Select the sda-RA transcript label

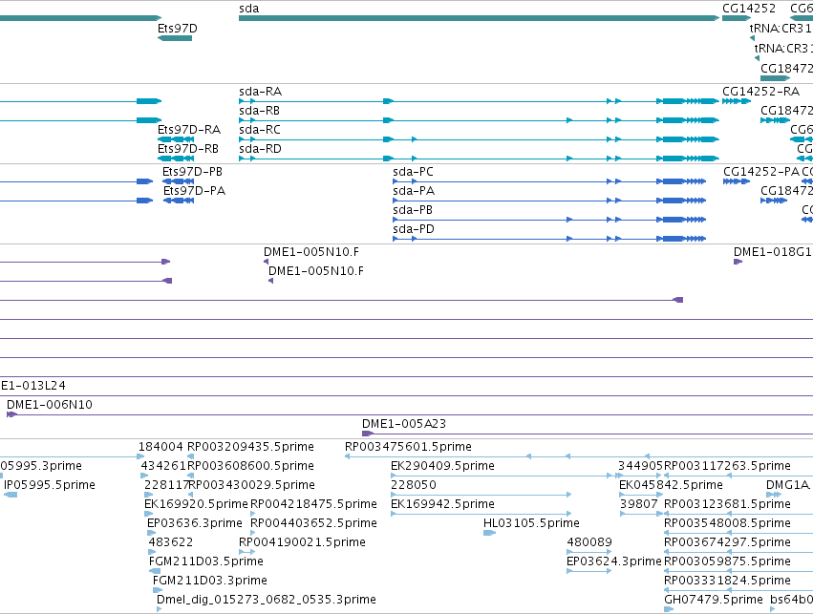point(260,92)
